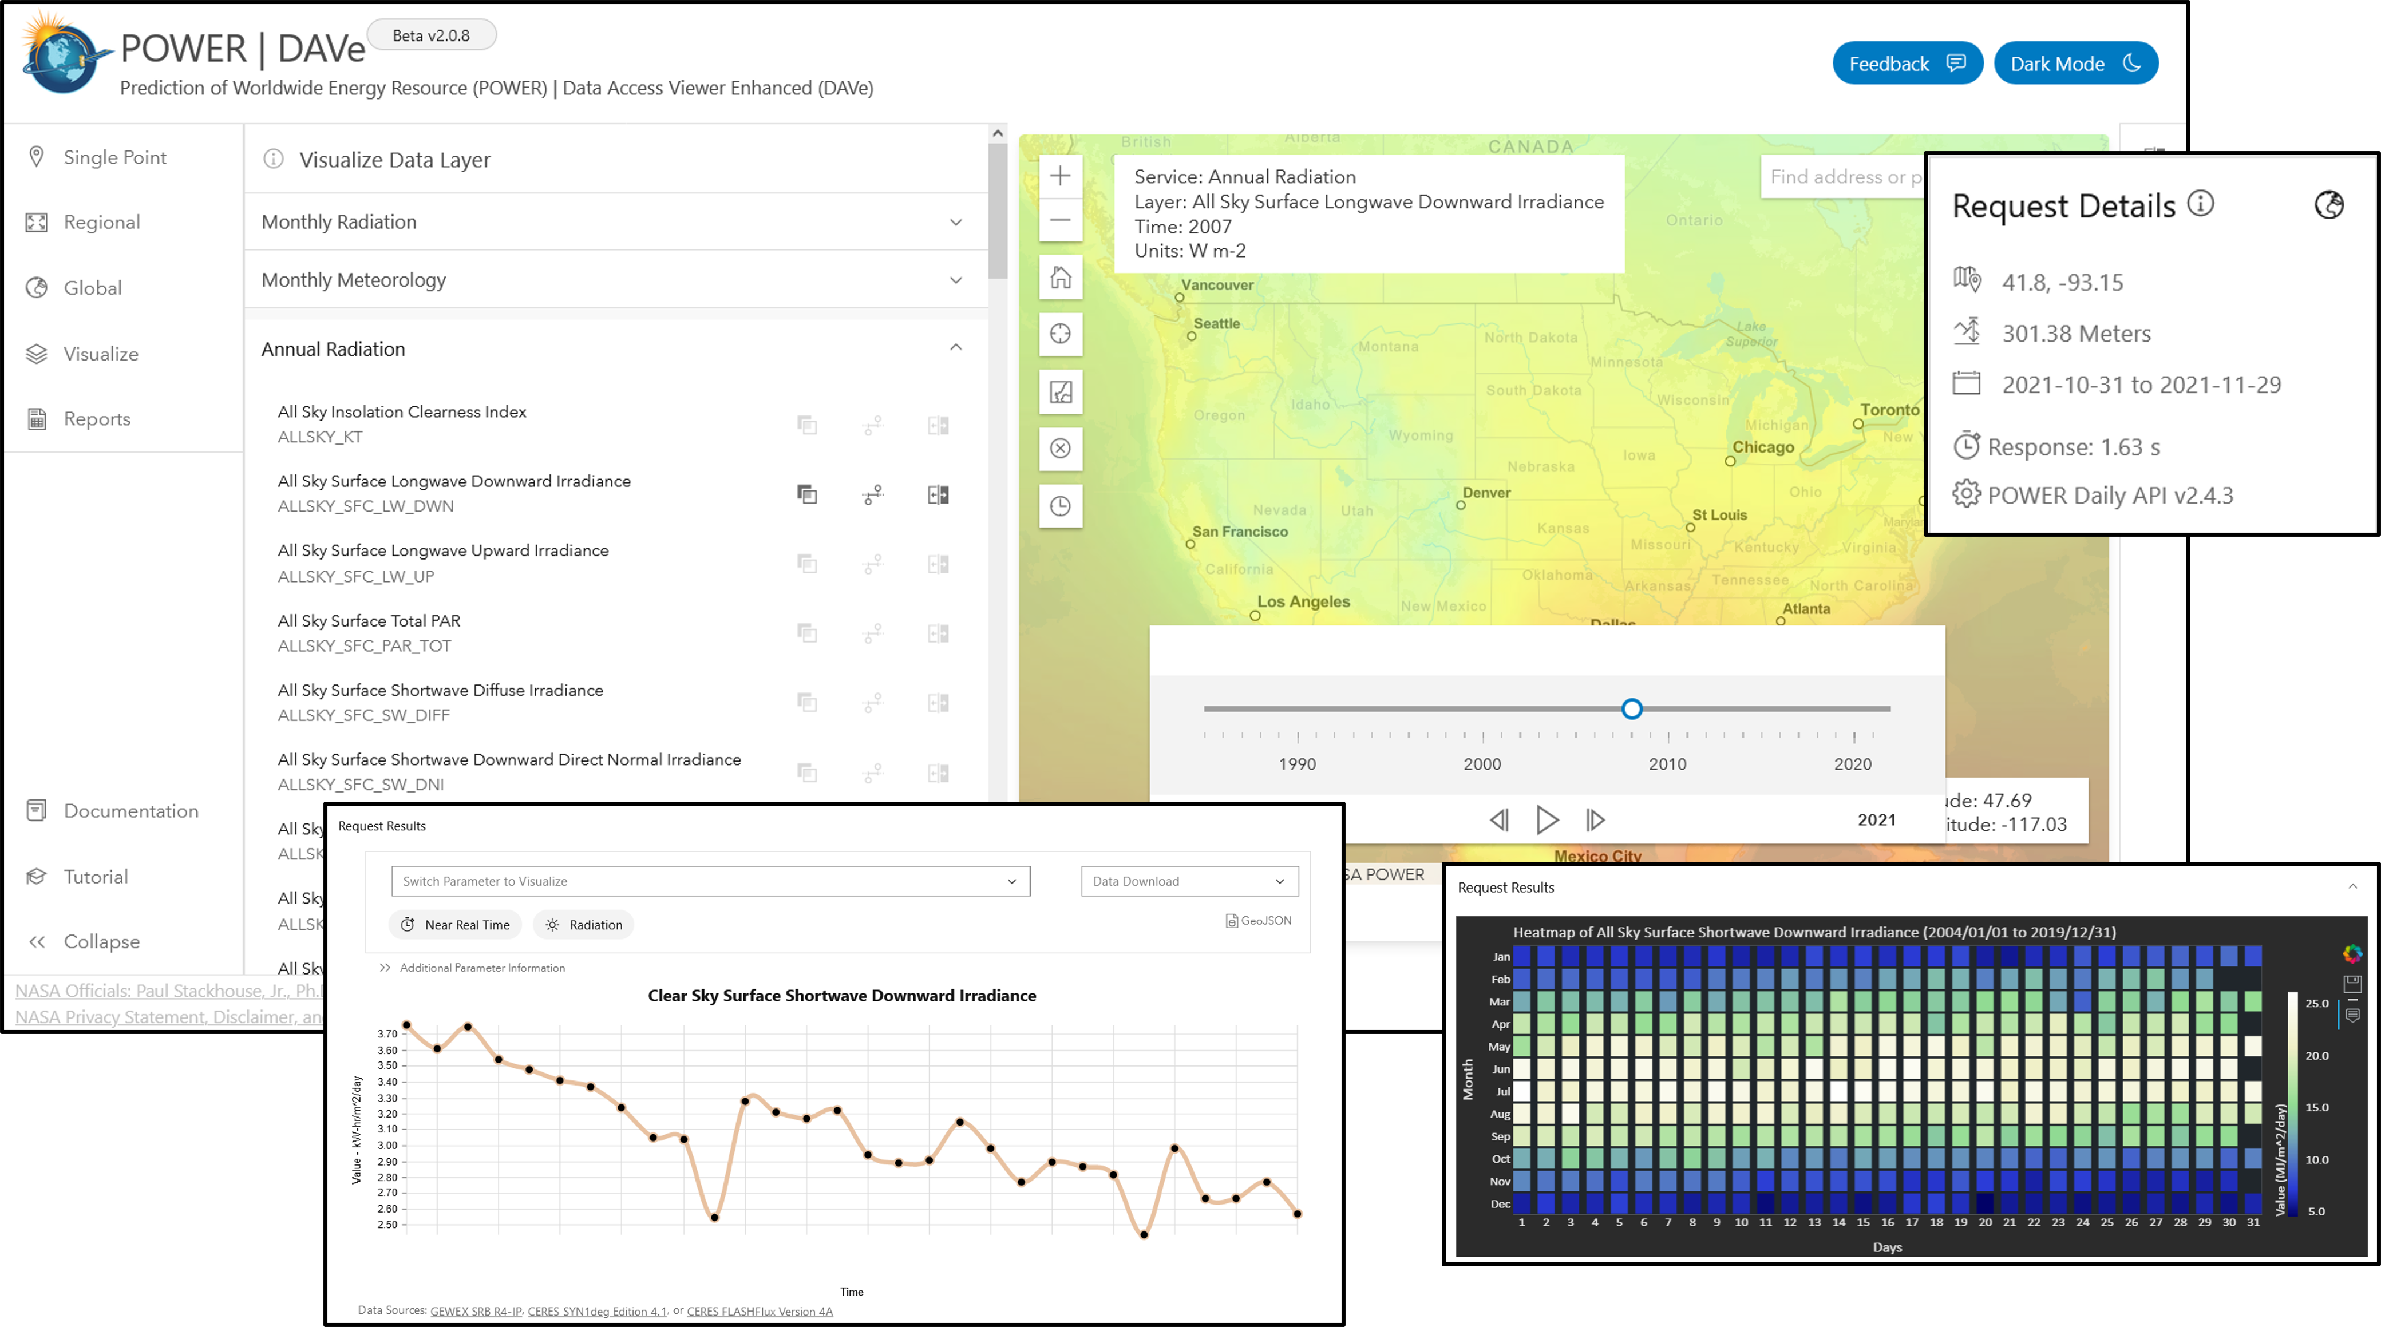Image resolution: width=2381 pixels, height=1327 pixels.
Task: Click the heatmap color scale bar
Action: (x=2293, y=1103)
